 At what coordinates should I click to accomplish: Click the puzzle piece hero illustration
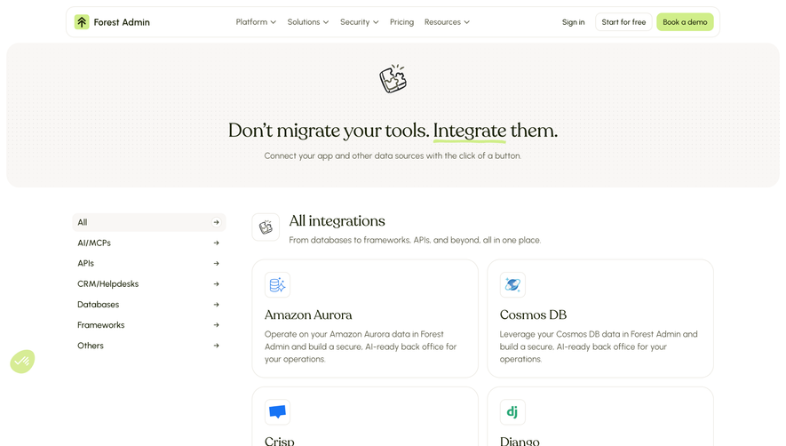[x=393, y=79]
